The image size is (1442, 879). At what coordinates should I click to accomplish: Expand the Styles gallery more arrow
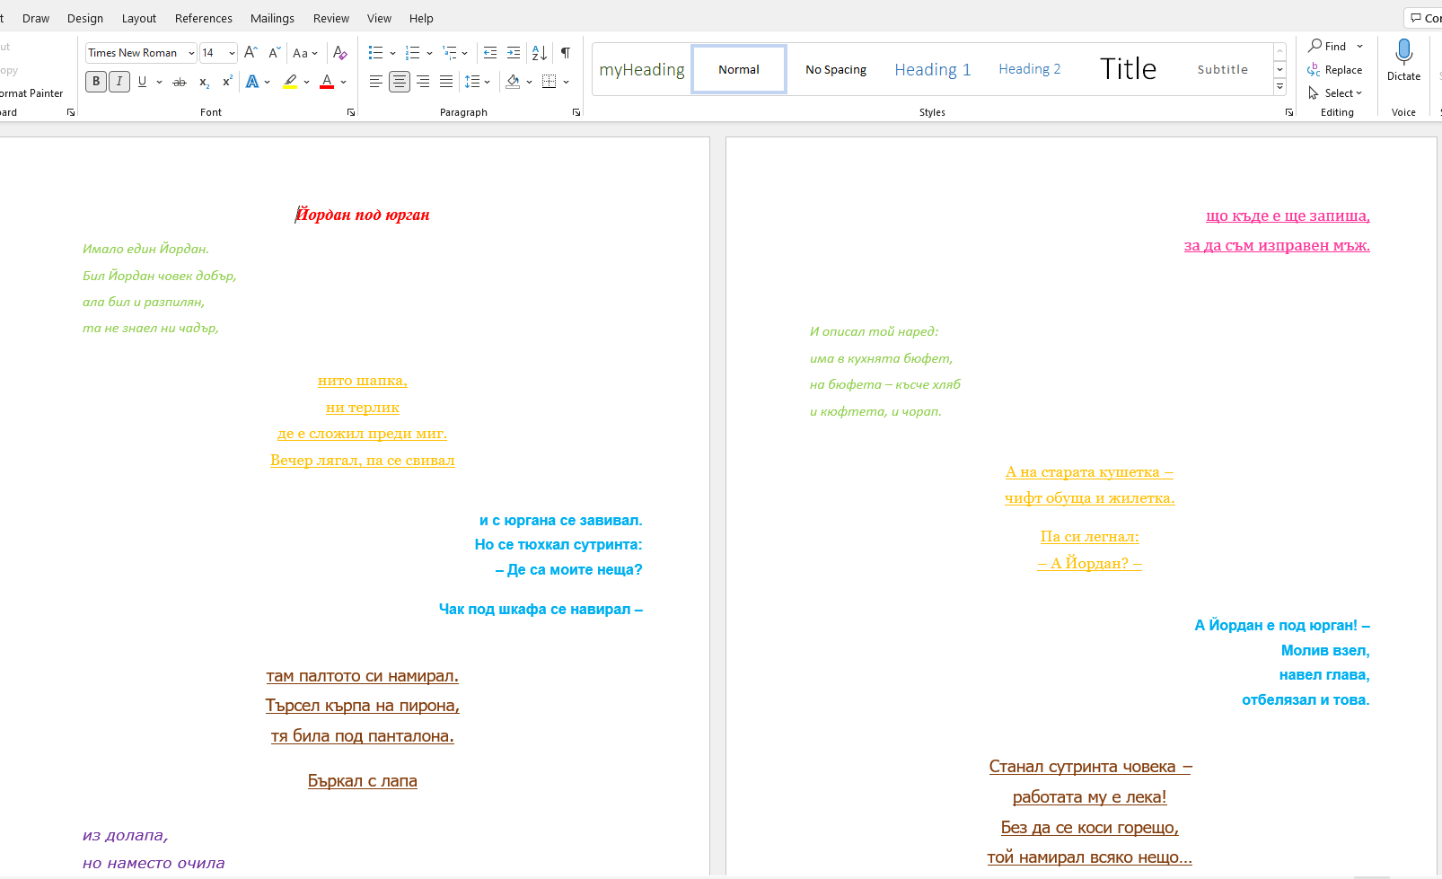pyautogui.click(x=1280, y=87)
